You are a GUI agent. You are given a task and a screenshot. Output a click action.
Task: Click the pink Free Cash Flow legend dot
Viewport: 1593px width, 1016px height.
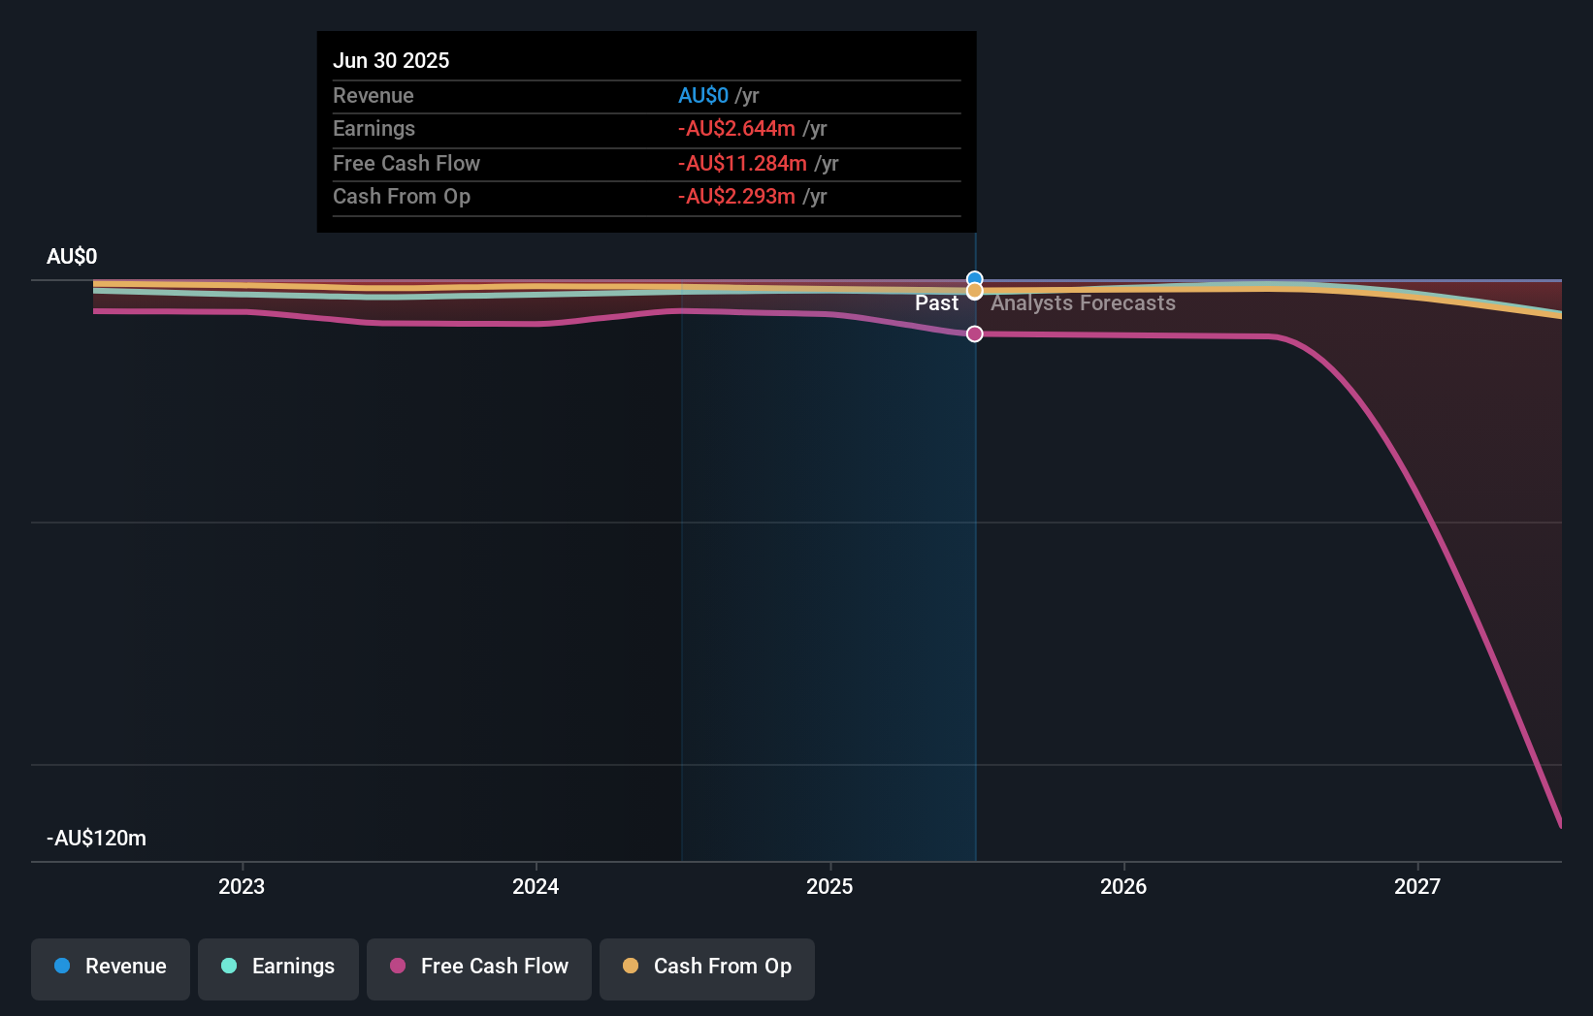[398, 967]
